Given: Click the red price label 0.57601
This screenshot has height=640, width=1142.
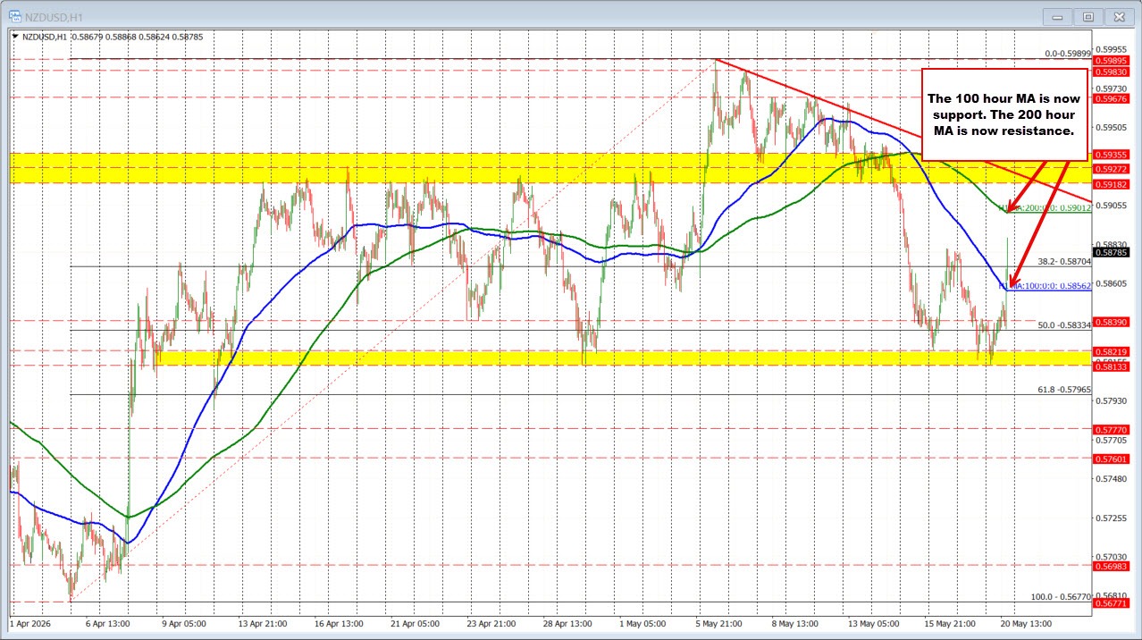Looking at the screenshot, I should coord(1113,459).
